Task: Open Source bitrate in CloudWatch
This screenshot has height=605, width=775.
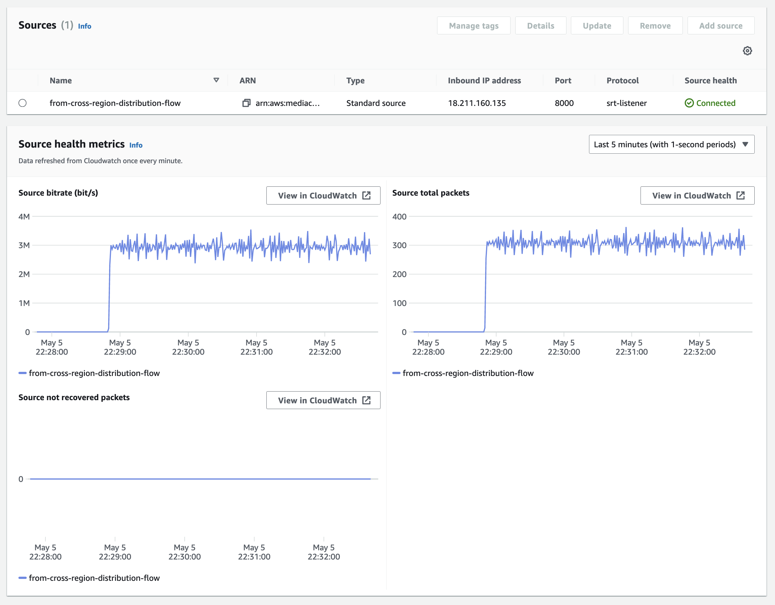Action: click(323, 196)
